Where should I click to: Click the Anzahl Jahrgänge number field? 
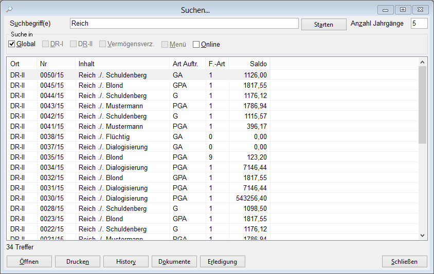pyautogui.click(x=419, y=24)
